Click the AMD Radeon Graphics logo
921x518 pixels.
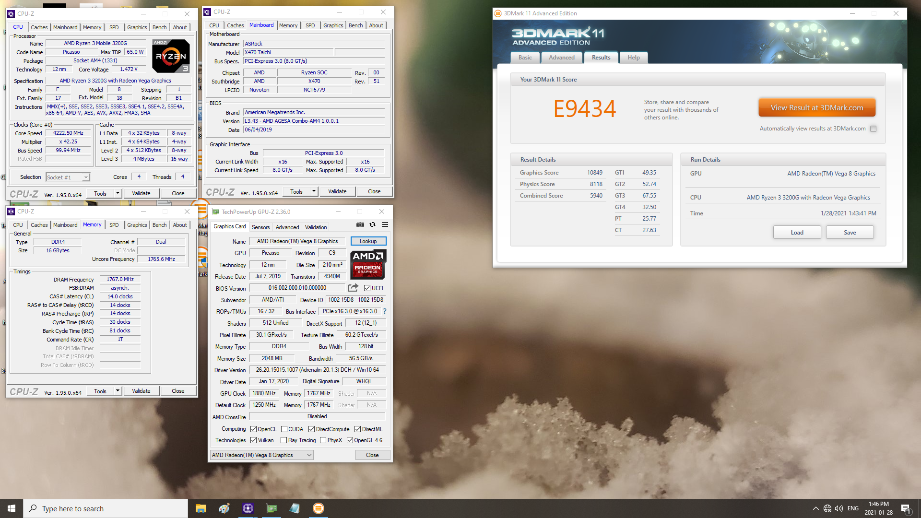click(x=368, y=264)
